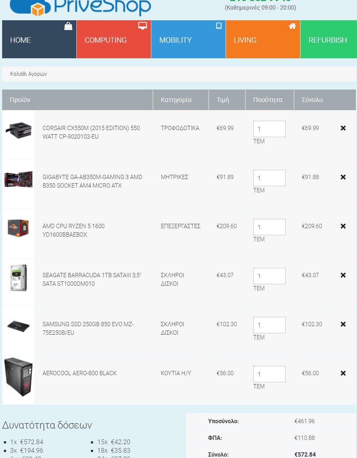Click the tablet icon on the MOBILITY tab
Viewport: 357px width, 458px height.
coord(219,26)
